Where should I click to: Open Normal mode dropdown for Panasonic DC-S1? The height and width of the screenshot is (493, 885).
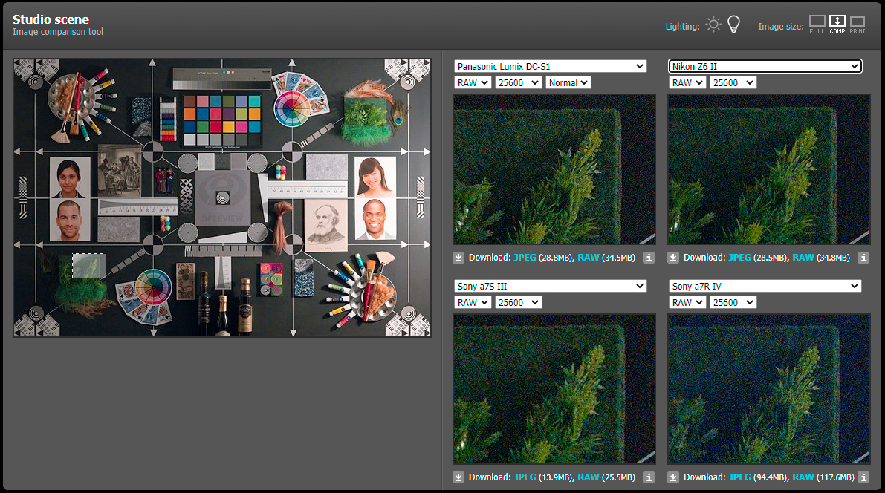click(568, 83)
